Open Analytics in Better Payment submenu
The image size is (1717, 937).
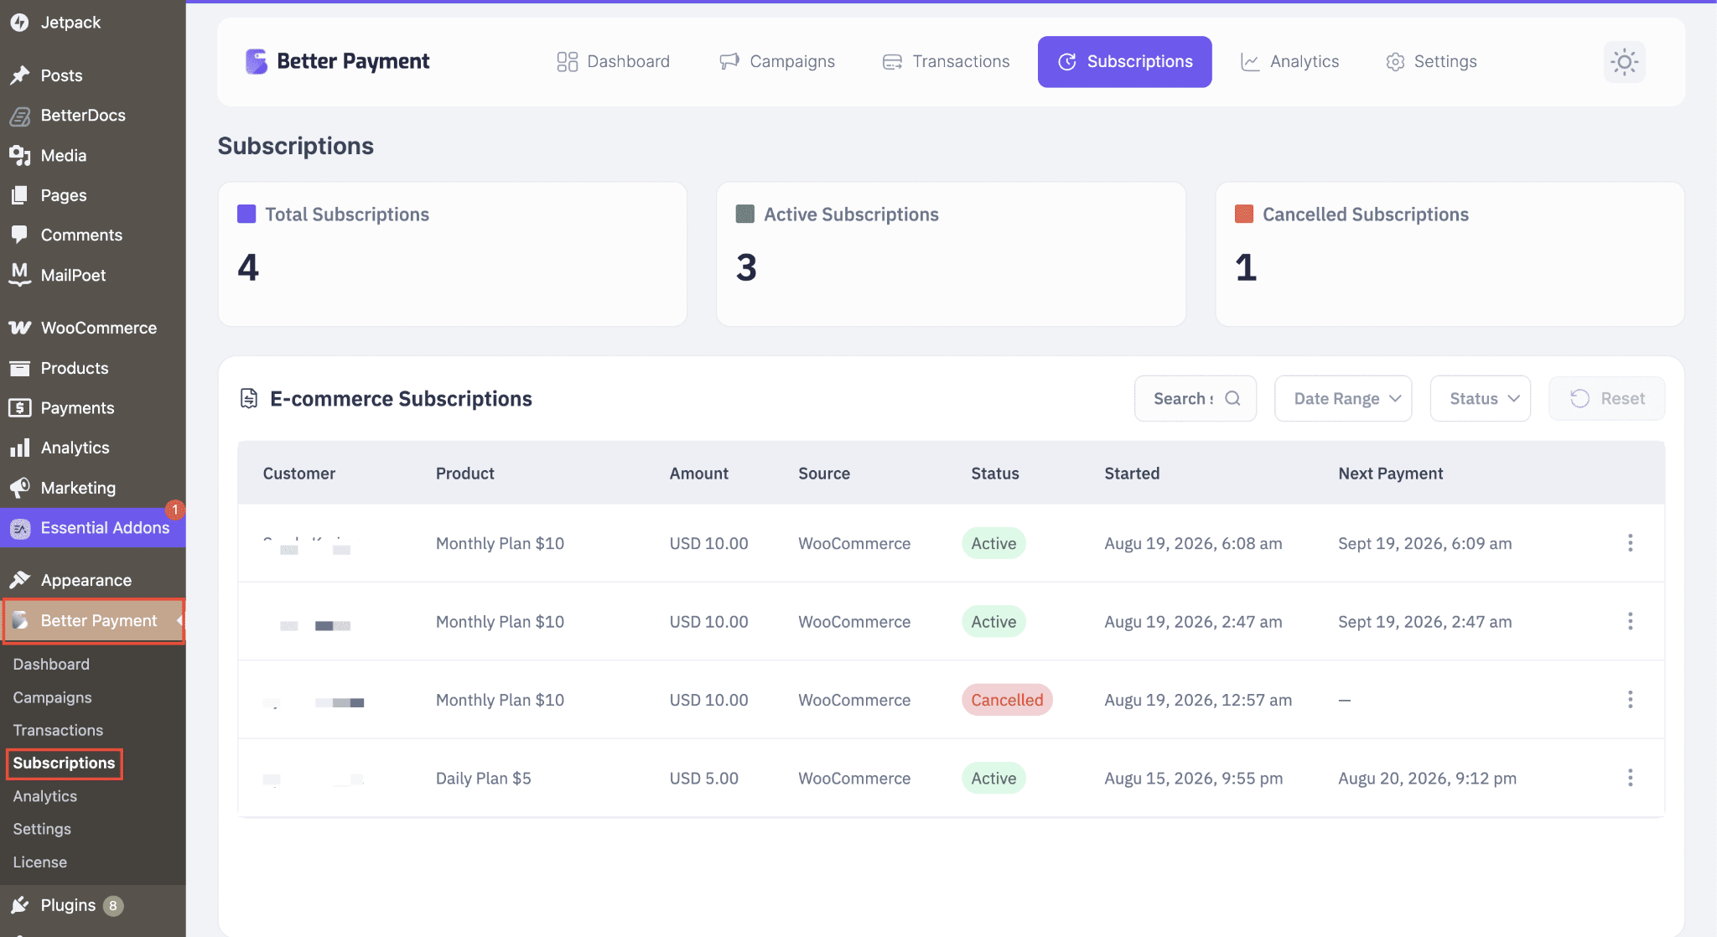coord(45,796)
